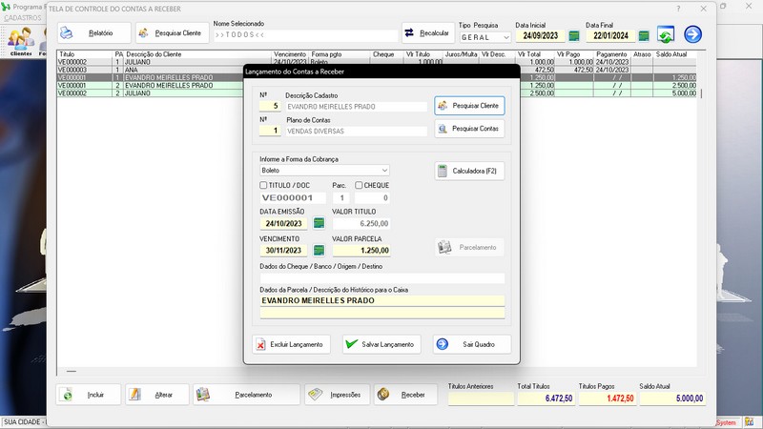The image size is (763, 429).
Task: Click Calculadora (F2) button
Action: (469, 172)
